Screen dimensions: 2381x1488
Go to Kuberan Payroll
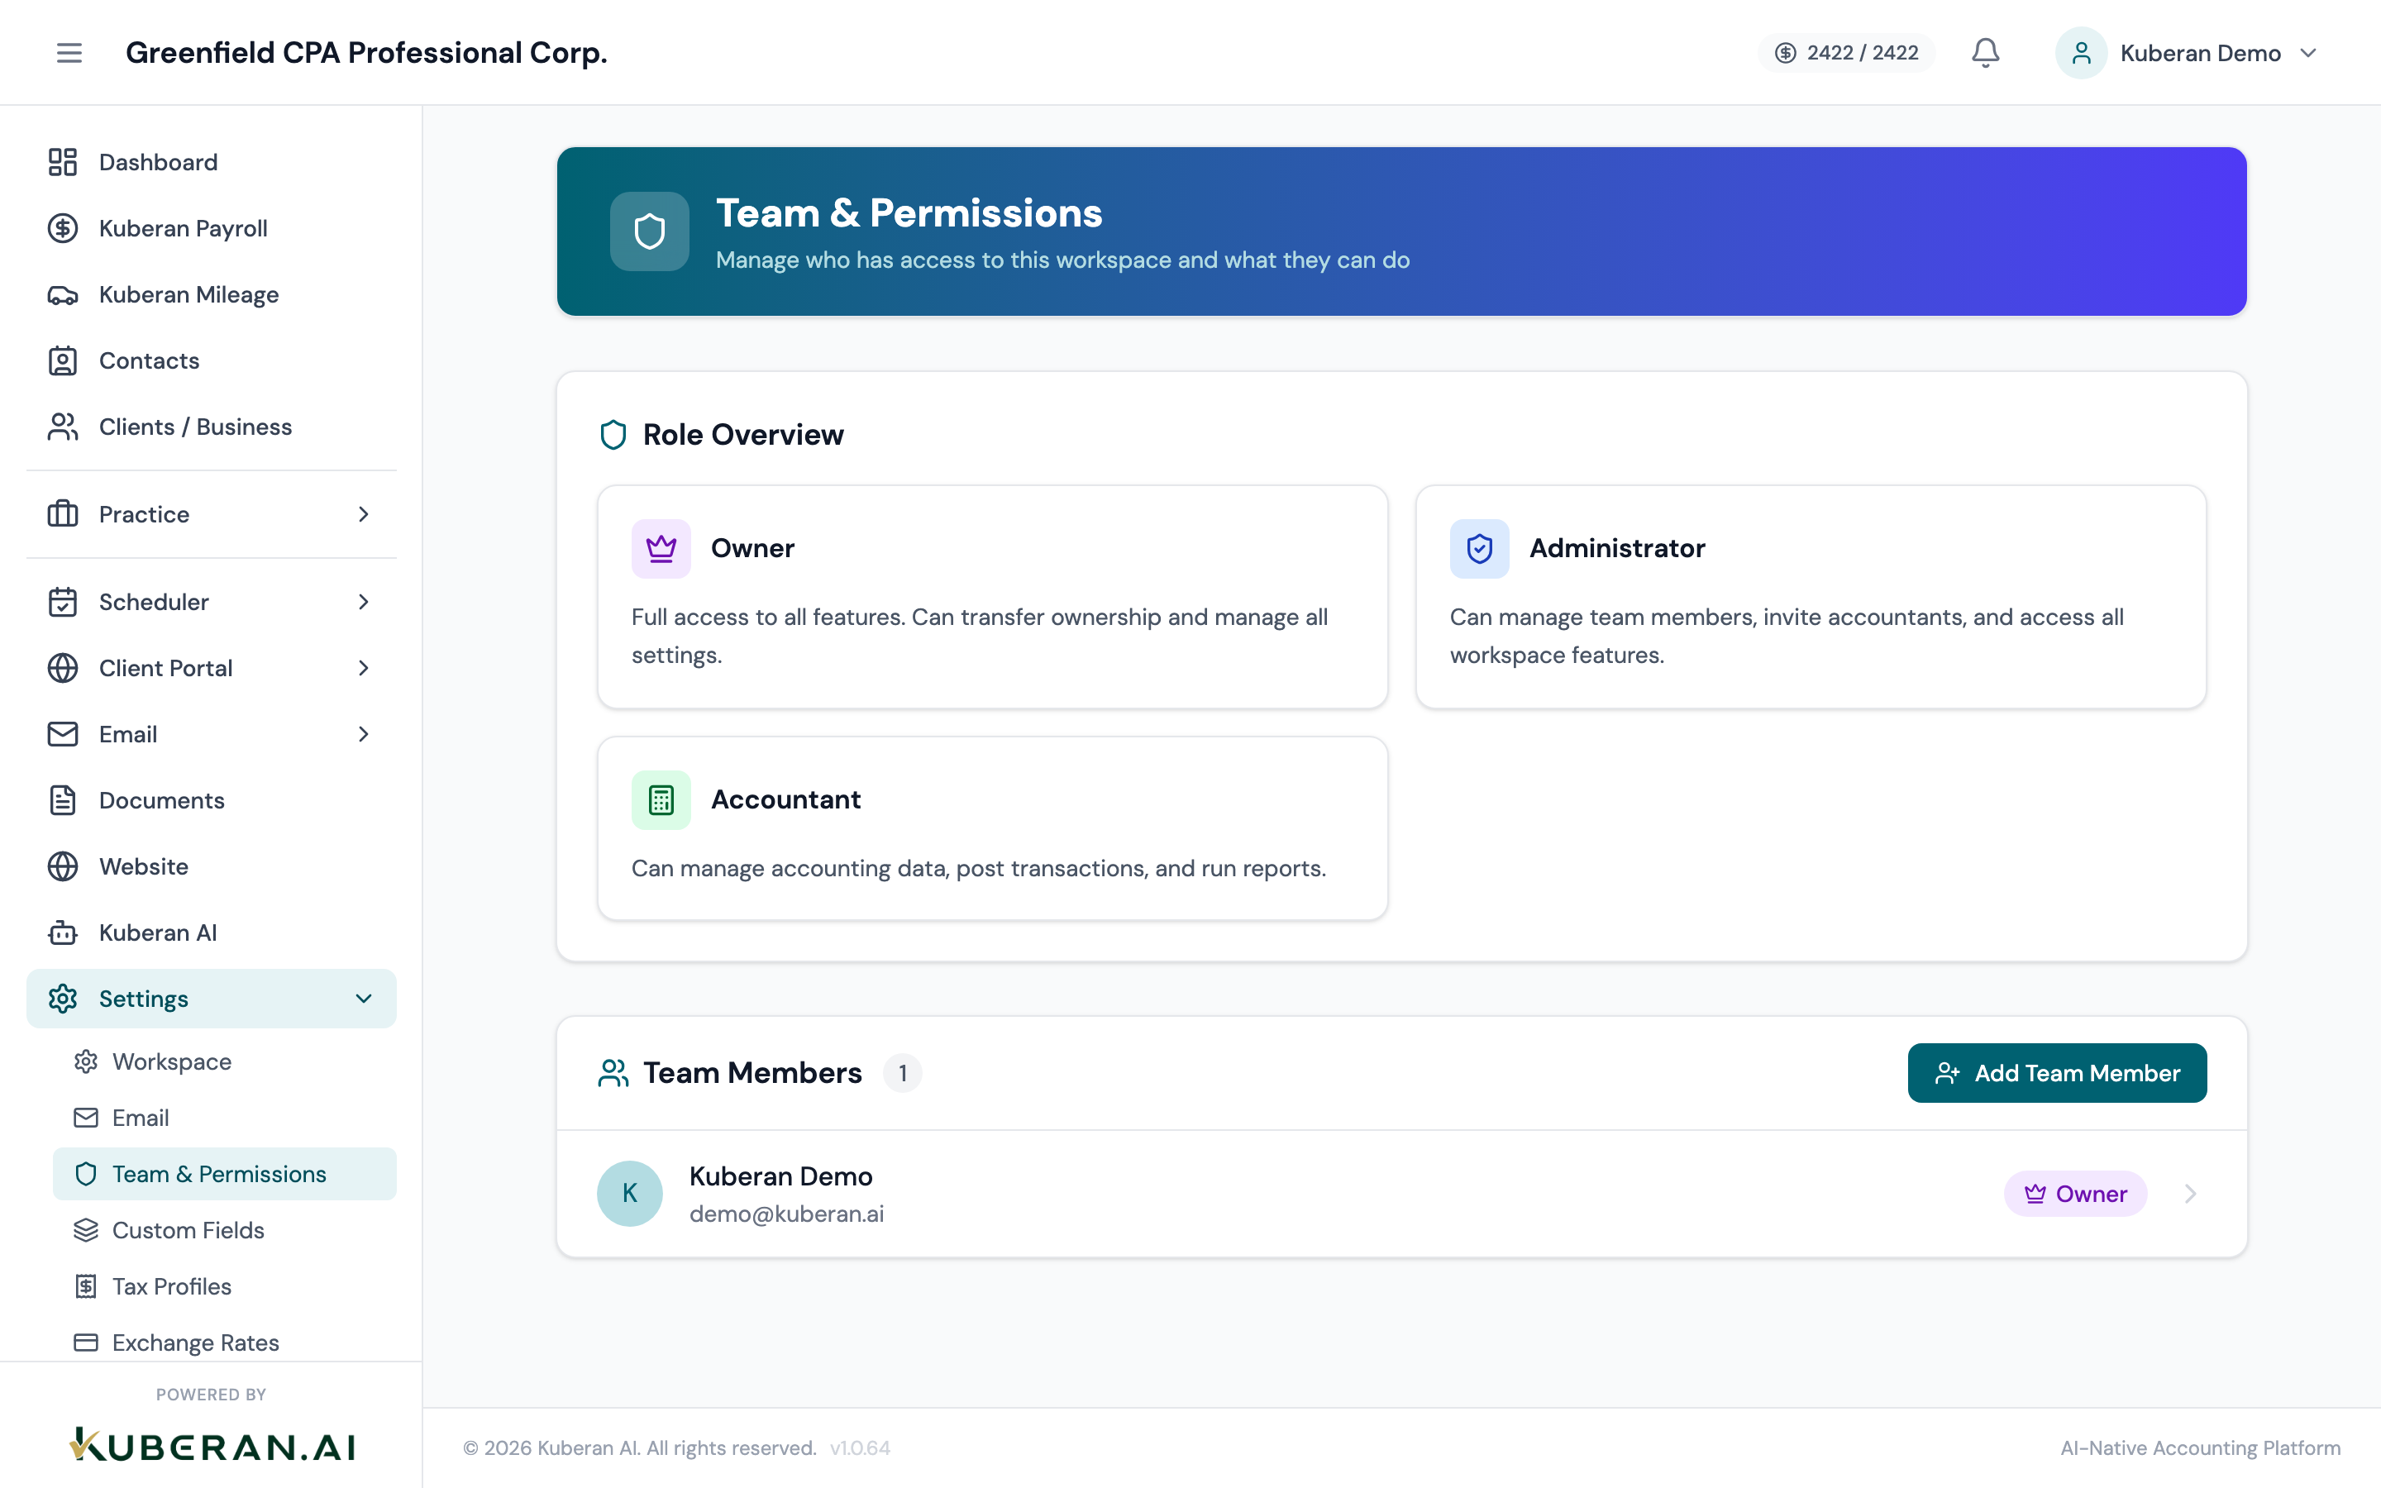212,228
